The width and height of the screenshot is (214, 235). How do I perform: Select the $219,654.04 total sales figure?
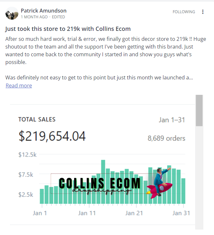52,136
